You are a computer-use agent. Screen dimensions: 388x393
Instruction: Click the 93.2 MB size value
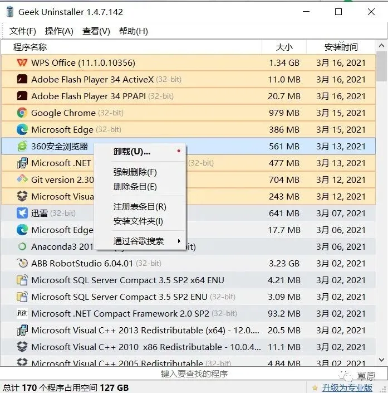click(x=284, y=313)
